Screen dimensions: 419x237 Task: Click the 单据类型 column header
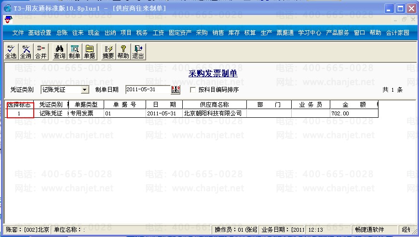(x=86, y=105)
